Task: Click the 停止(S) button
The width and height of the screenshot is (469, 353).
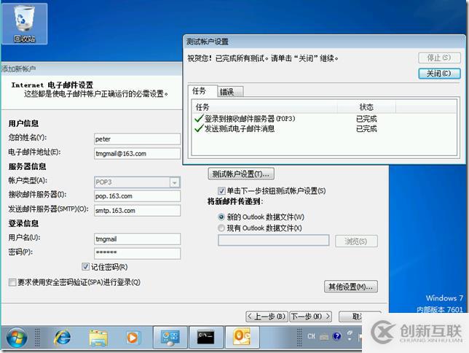Action: [x=439, y=58]
